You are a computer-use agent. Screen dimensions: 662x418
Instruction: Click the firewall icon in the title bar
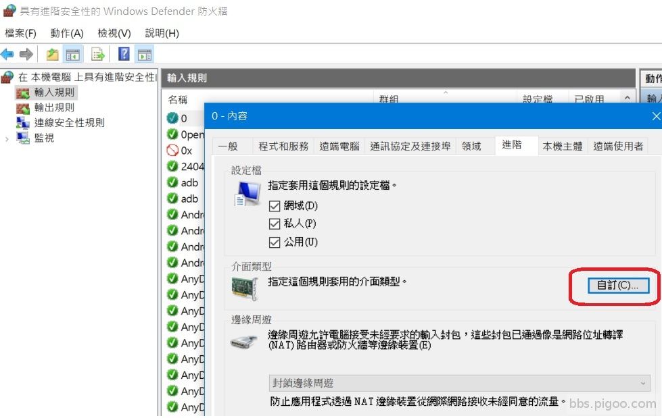click(x=9, y=11)
